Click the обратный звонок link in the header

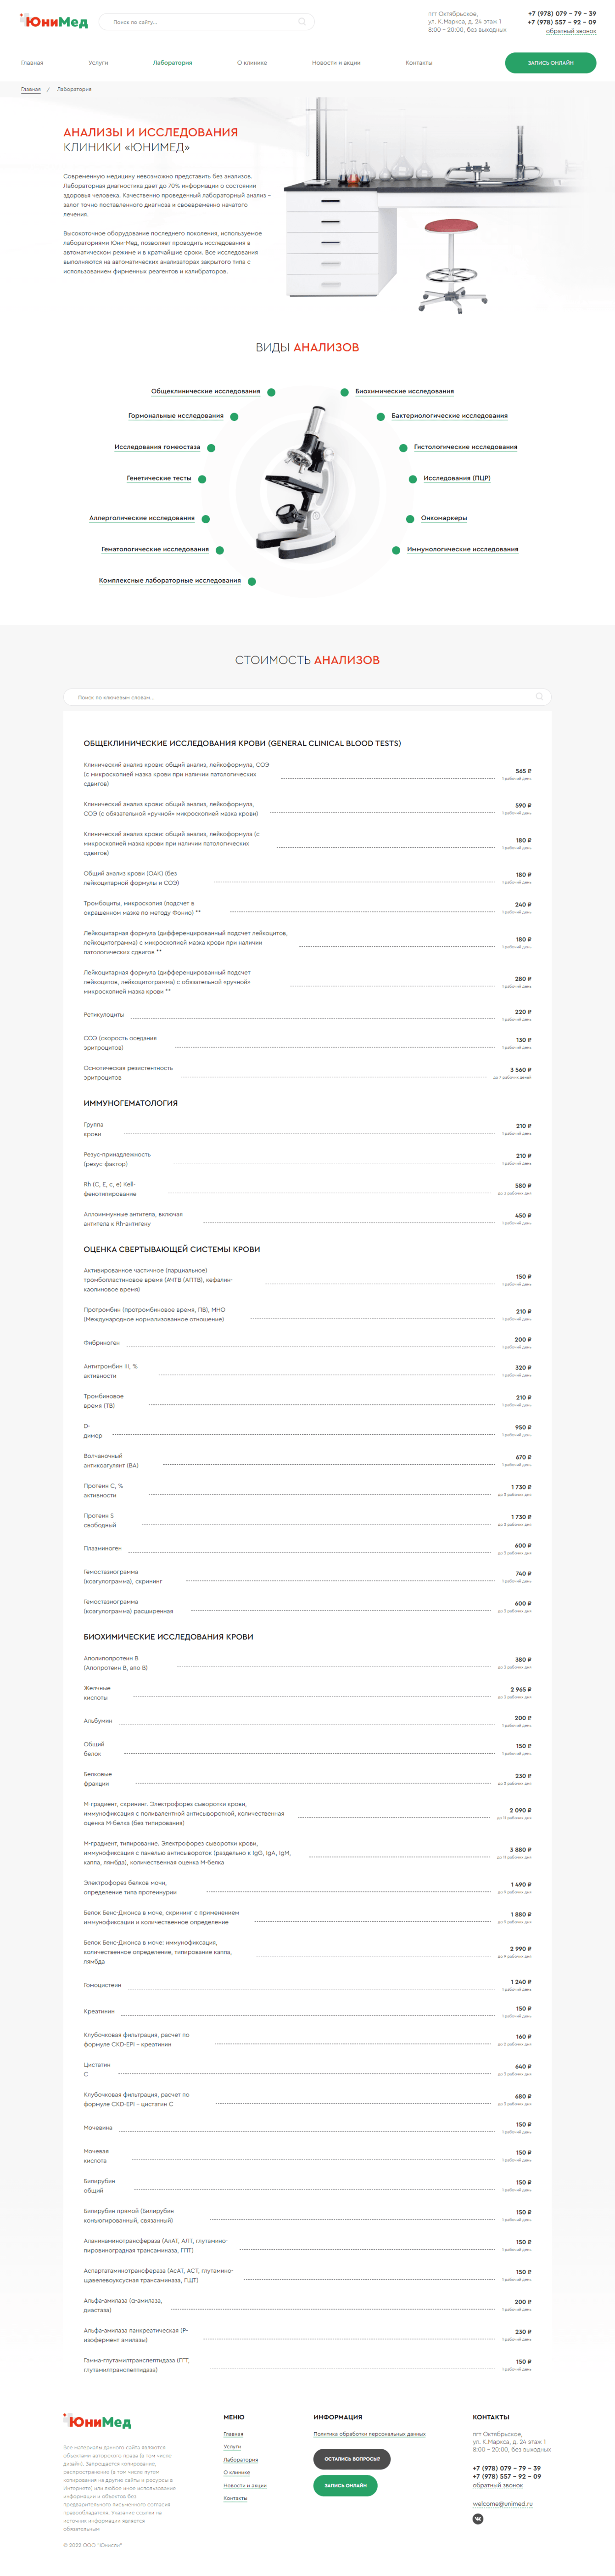coord(570,31)
